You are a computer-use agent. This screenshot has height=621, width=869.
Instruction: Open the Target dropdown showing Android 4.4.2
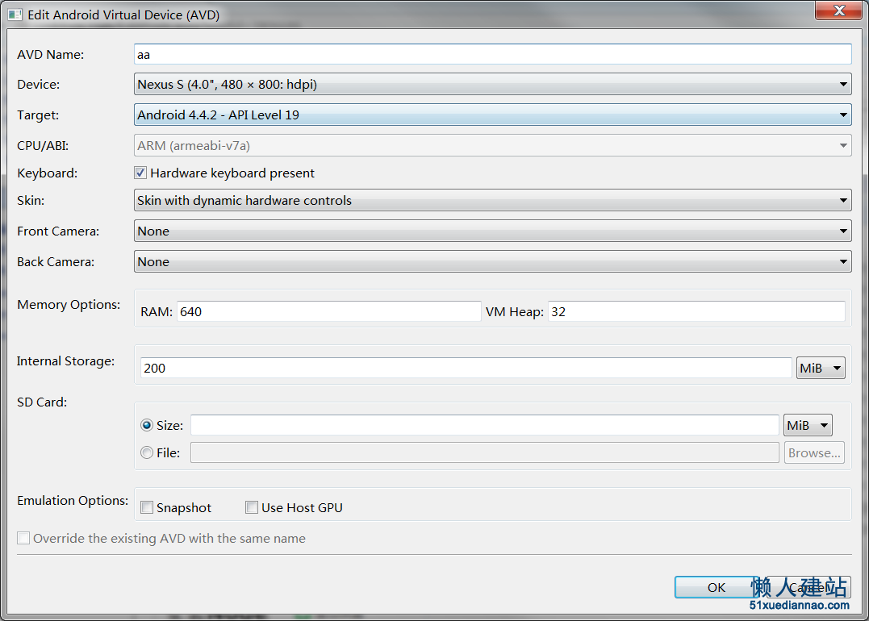click(492, 115)
